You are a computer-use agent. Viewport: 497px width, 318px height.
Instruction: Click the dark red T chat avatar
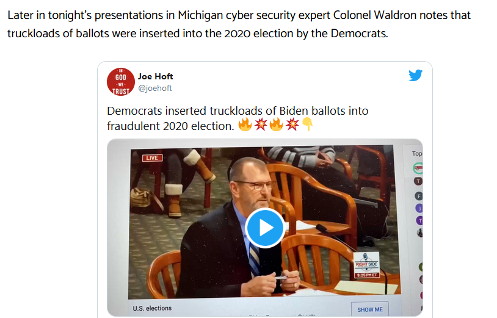point(418,181)
